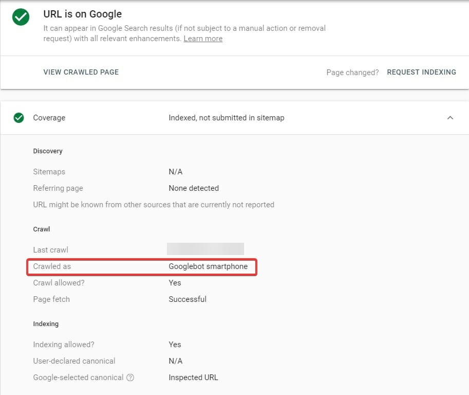Select the Sitemaps row label
The width and height of the screenshot is (469, 395).
coord(49,172)
